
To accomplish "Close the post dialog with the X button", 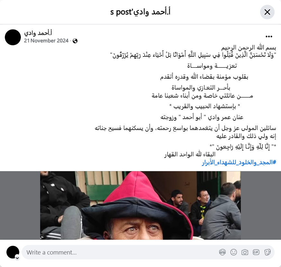I will click(267, 12).
